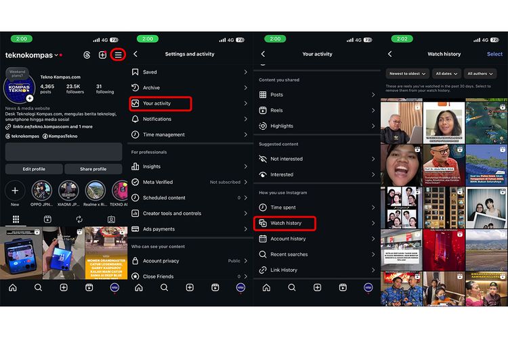The height and width of the screenshot is (338, 508).
Task: Open the All authors filter dropdown
Action: 480,74
